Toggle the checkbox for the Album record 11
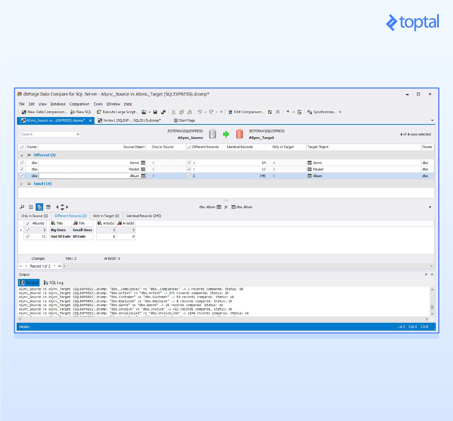This screenshot has width=453, height=421. [28, 236]
